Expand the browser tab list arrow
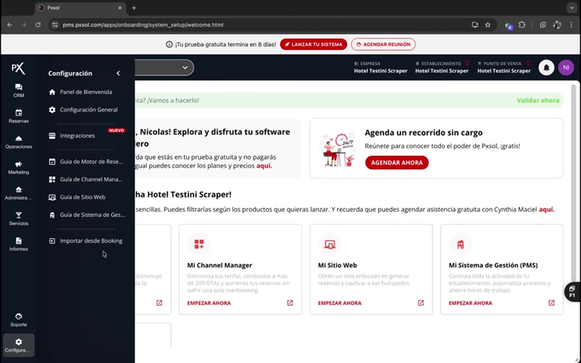Image resolution: width=581 pixels, height=363 pixels. pos(571,8)
